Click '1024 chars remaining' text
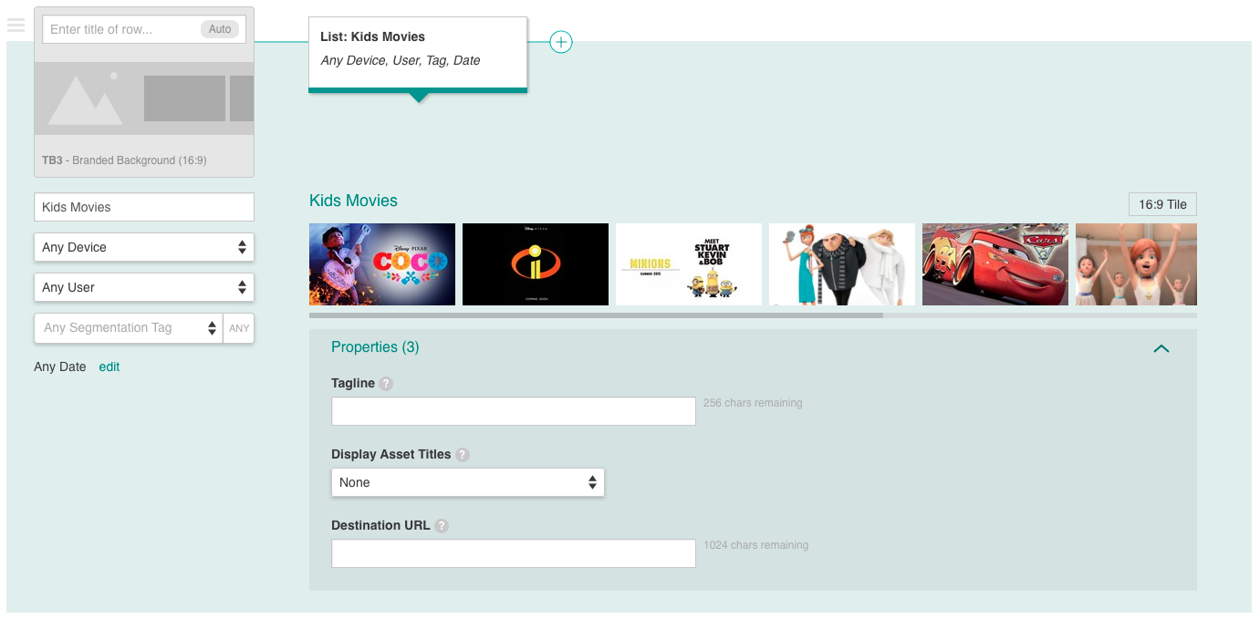Viewport: 1260px width, 619px height. 755,545
